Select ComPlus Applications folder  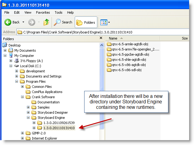tap(47, 92)
